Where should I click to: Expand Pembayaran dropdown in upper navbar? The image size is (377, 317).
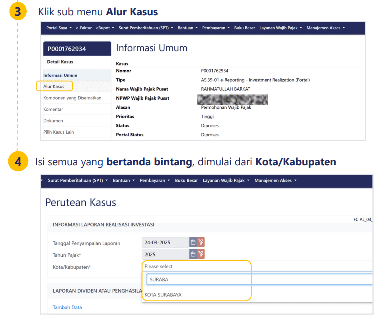216,28
